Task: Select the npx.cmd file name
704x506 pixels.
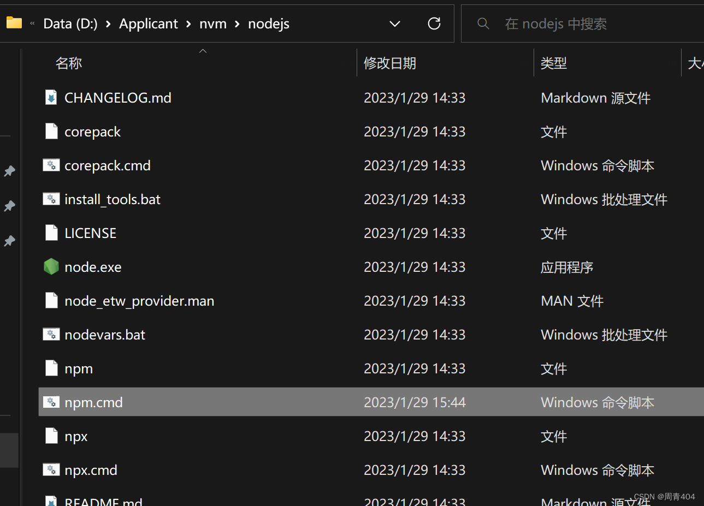Action: tap(91, 471)
